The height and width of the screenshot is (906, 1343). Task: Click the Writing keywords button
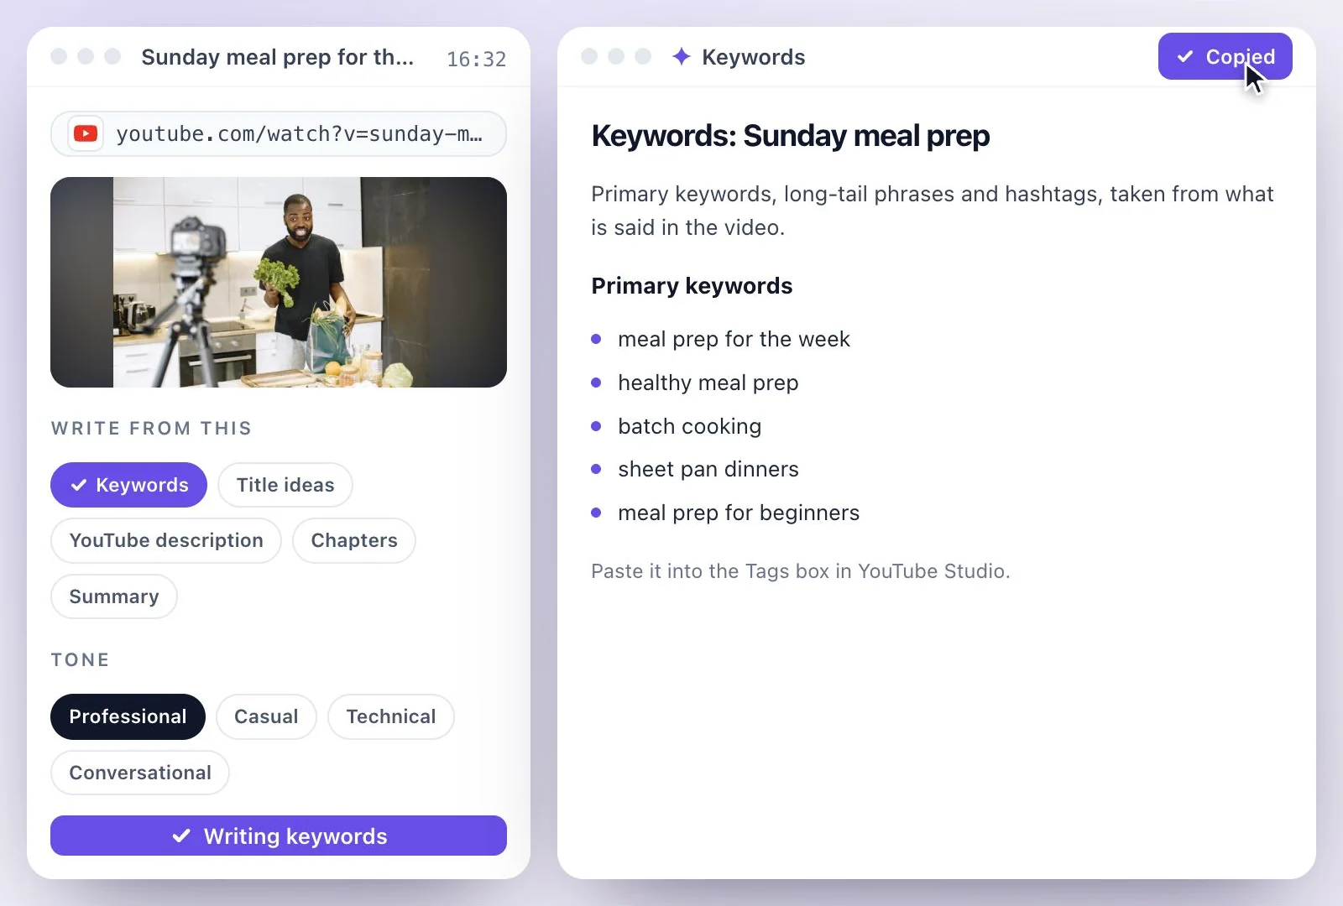click(279, 836)
